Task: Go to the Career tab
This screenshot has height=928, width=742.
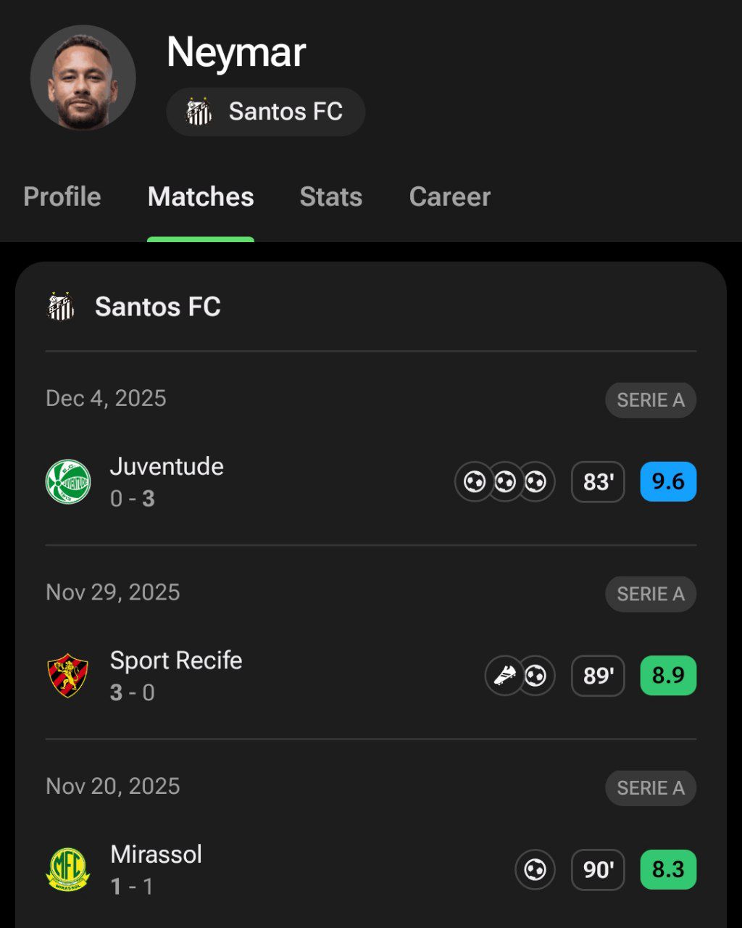Action: point(450,197)
